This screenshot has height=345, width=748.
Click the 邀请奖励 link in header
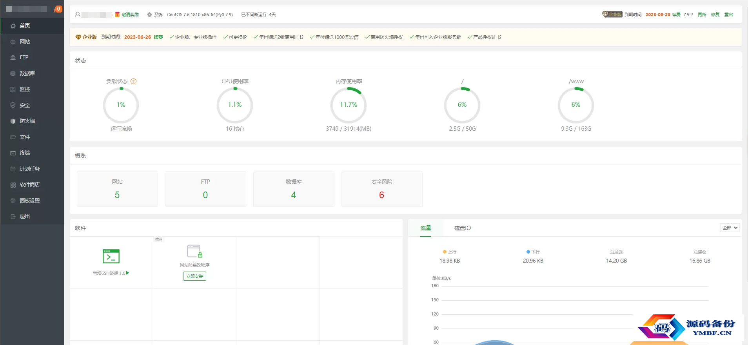[x=130, y=15]
